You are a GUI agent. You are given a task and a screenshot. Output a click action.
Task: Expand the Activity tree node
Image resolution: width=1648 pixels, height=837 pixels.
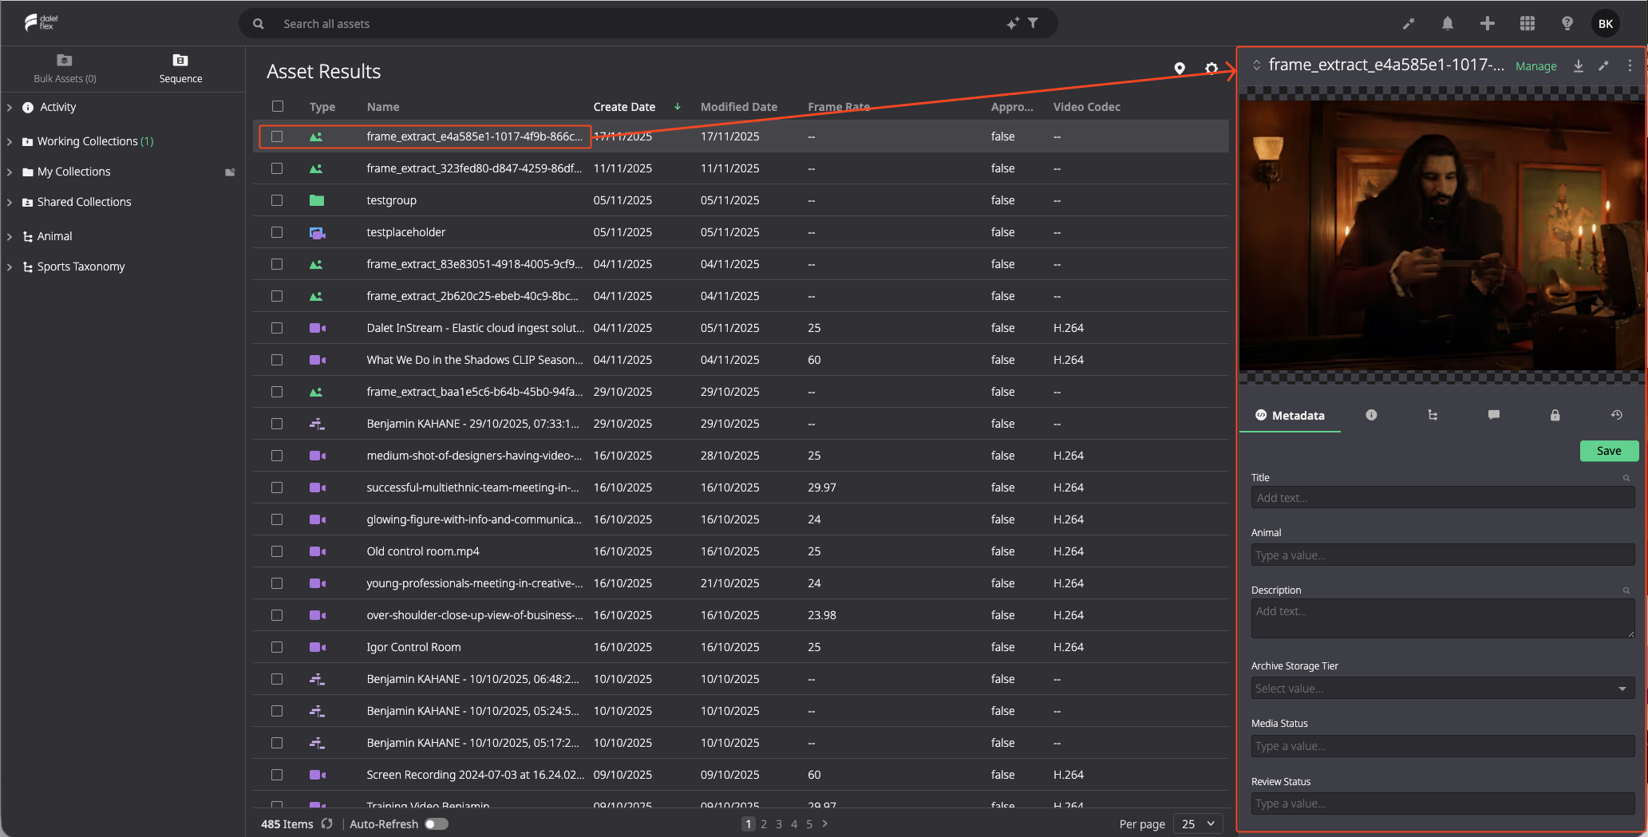pos(10,107)
